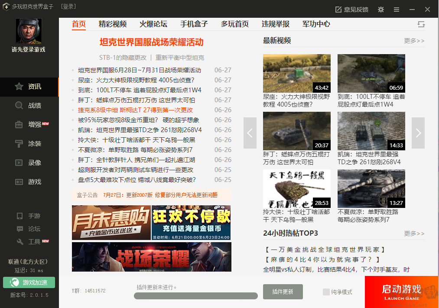
Task: Switch to the 军功中心 tab
Action: click(x=316, y=24)
